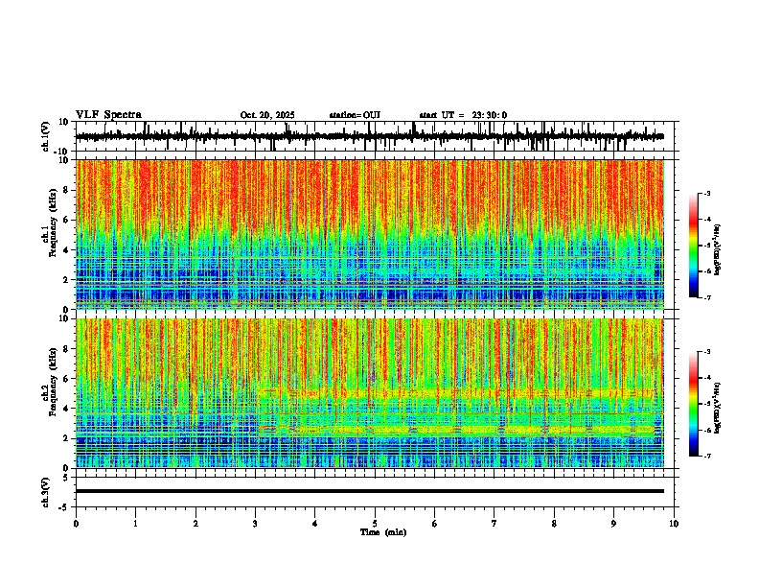Click the ch.2 color scale '-7' label
759x587 pixels.
pyautogui.click(x=706, y=456)
